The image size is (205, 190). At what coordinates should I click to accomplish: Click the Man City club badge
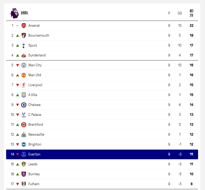(x=24, y=65)
